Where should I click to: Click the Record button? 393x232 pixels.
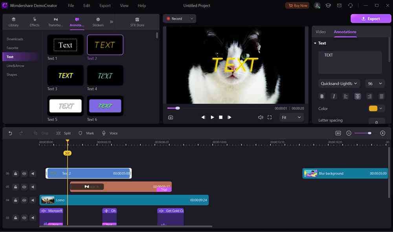175,18
